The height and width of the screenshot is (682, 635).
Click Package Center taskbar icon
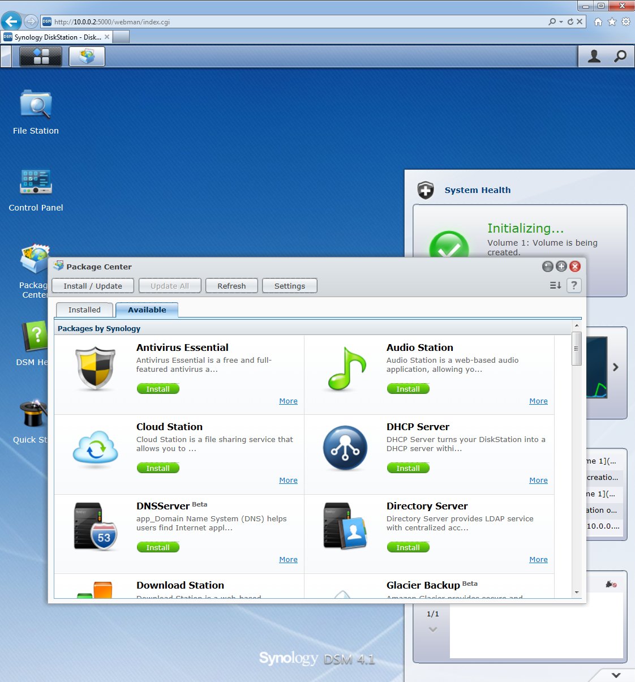pyautogui.click(x=87, y=57)
